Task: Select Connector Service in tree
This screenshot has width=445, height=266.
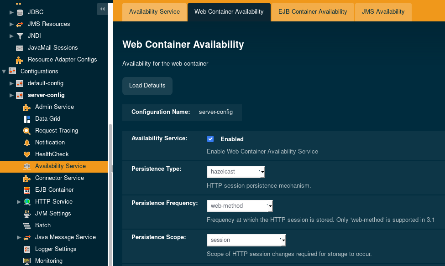Action: tap(60, 178)
